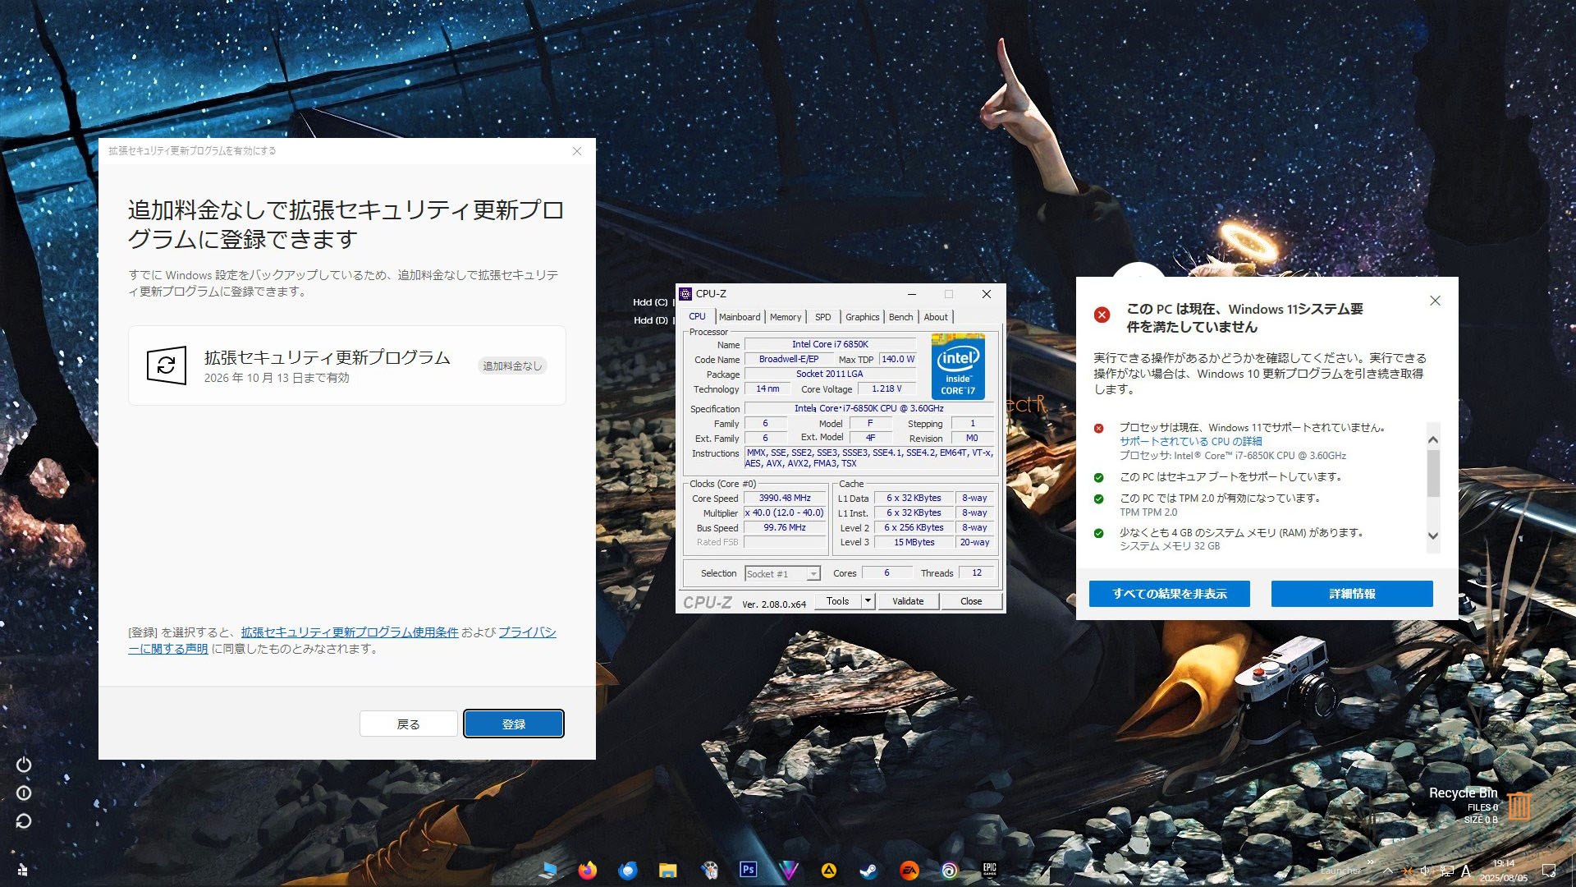Click the Intel Core i7 logo in CPU-Z

958,366
